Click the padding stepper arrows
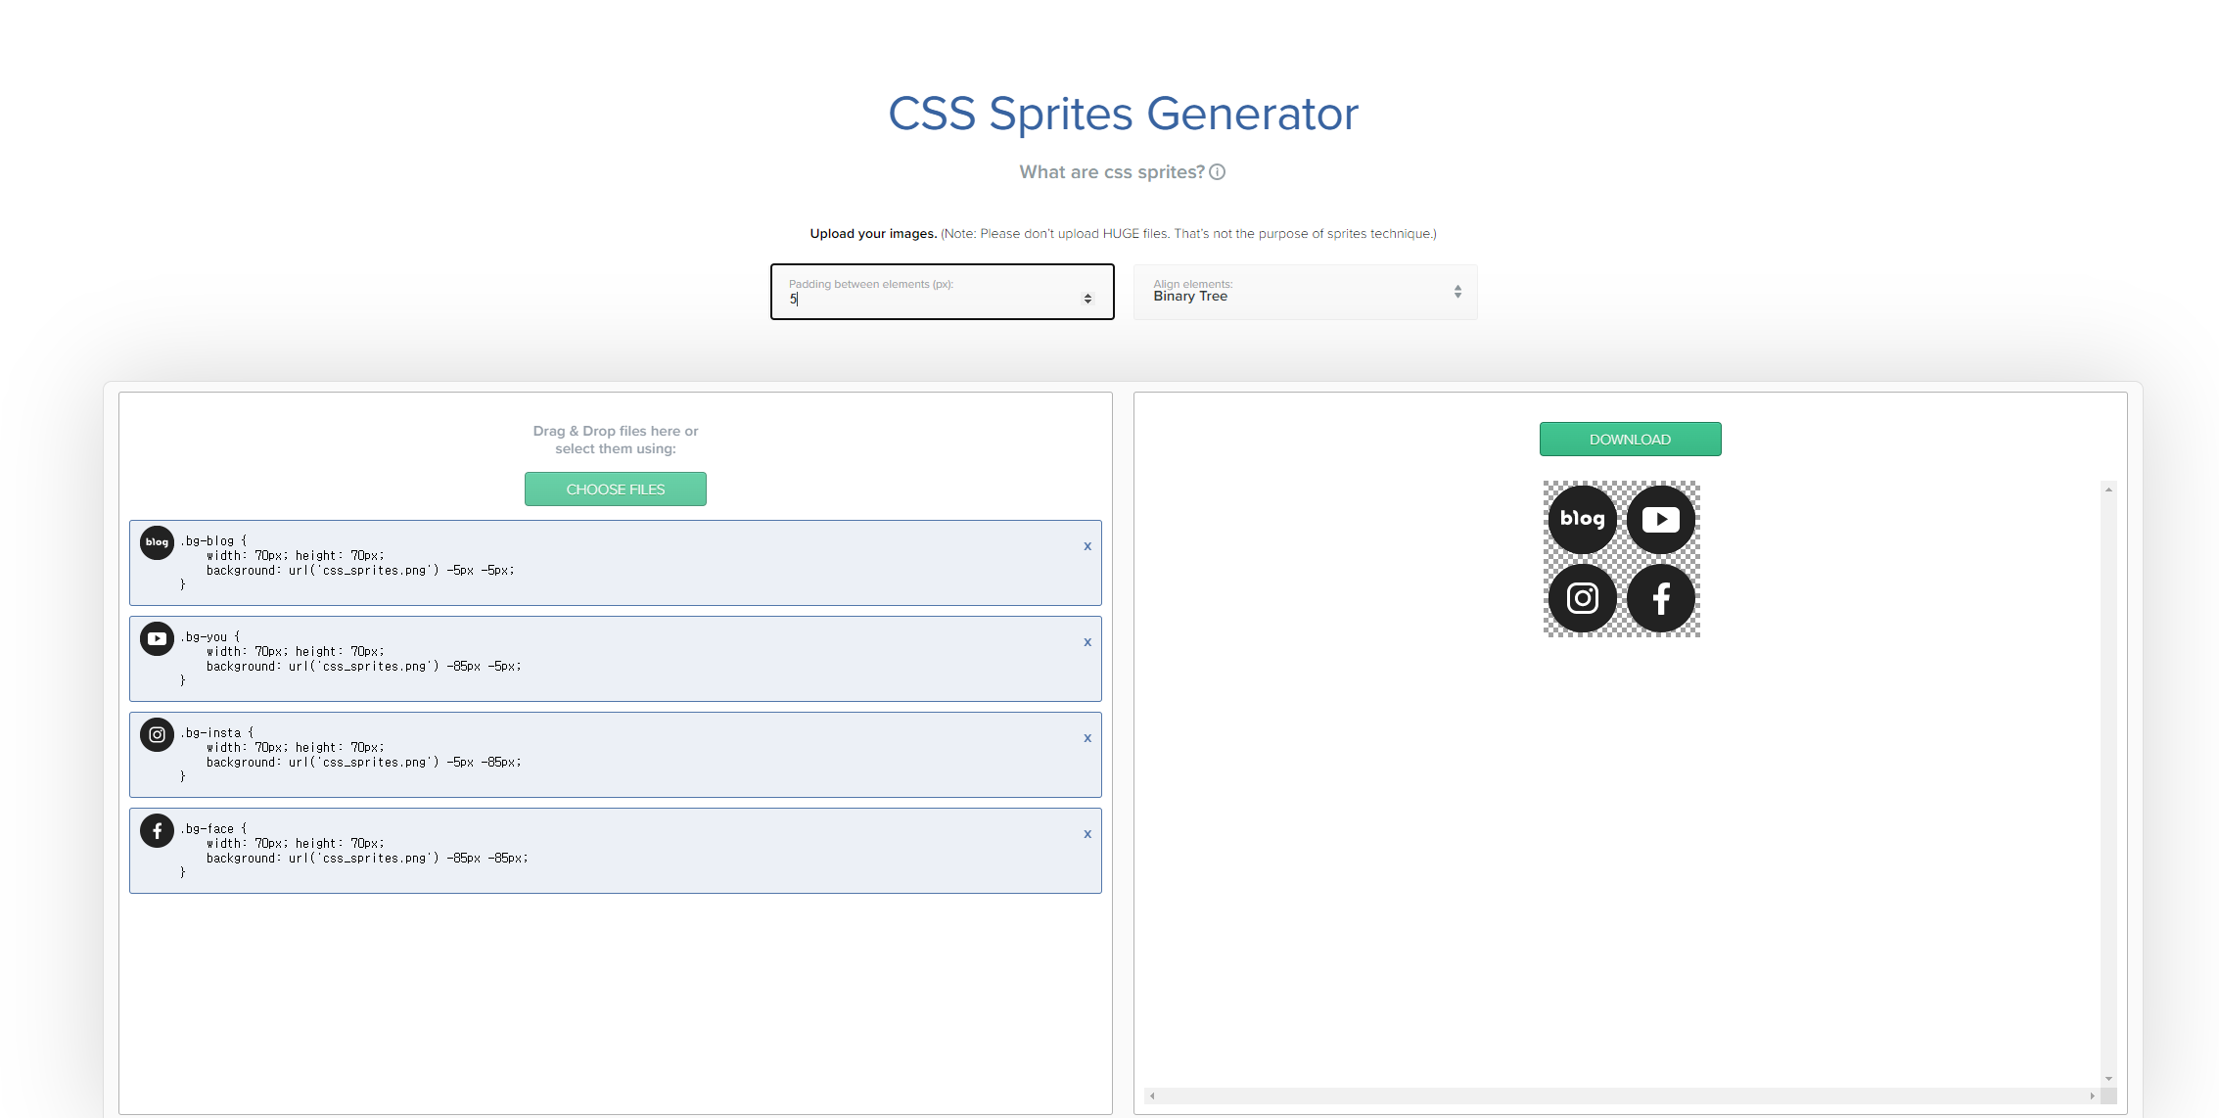This screenshot has width=2219, height=1118. (1087, 299)
